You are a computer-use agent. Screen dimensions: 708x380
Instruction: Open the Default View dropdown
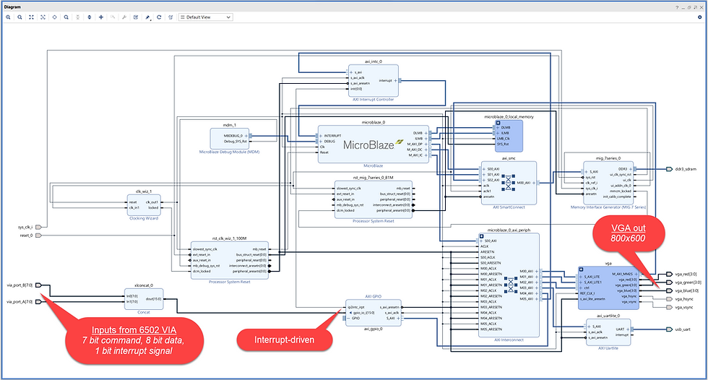click(x=205, y=17)
